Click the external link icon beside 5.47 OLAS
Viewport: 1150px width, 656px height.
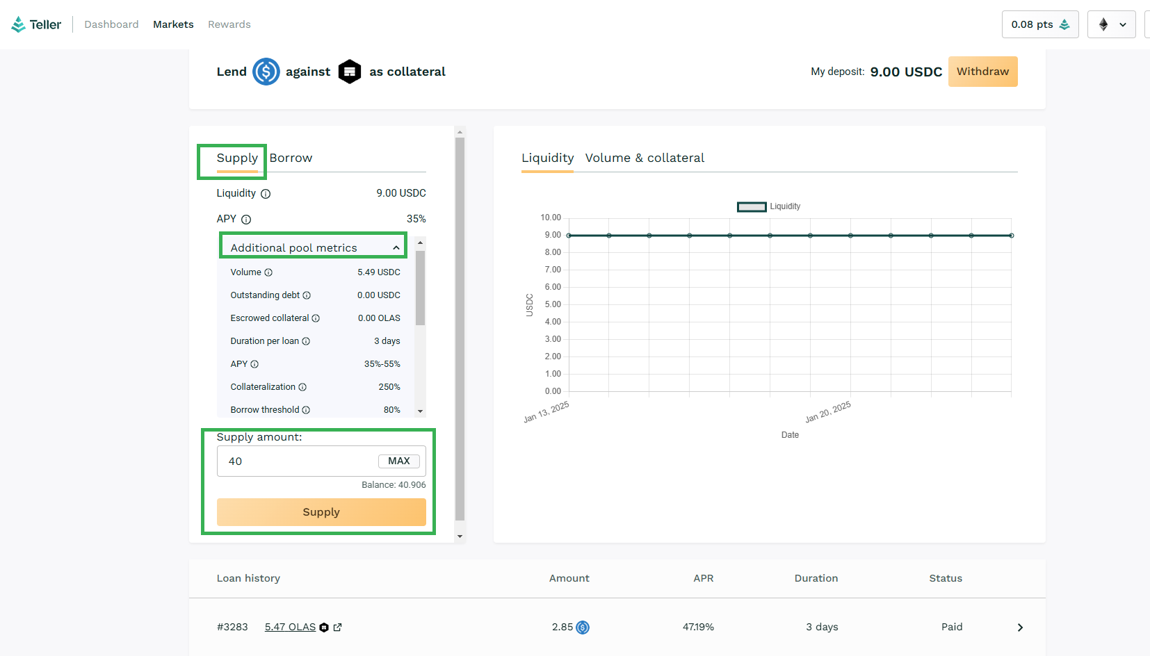coord(338,628)
